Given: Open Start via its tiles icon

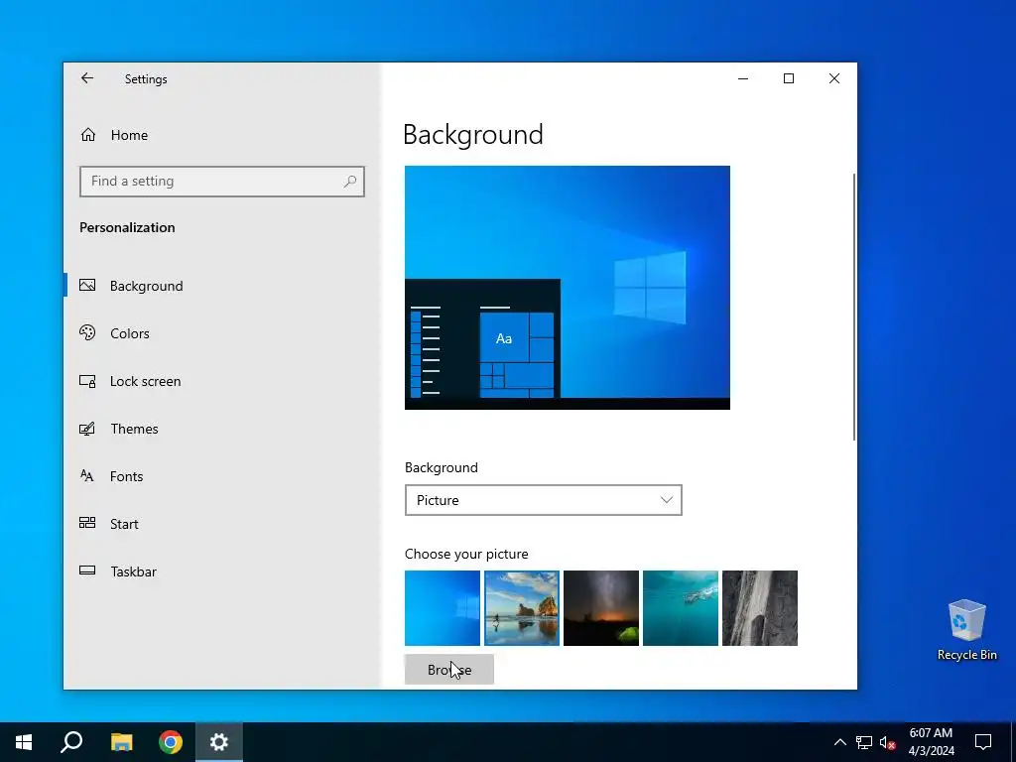Looking at the screenshot, I should pyautogui.click(x=87, y=523).
